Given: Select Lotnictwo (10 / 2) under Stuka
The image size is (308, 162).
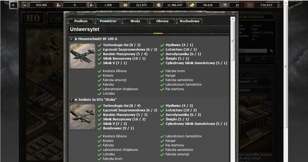Looking at the screenshot, I should pyautogui.click(x=181, y=110).
